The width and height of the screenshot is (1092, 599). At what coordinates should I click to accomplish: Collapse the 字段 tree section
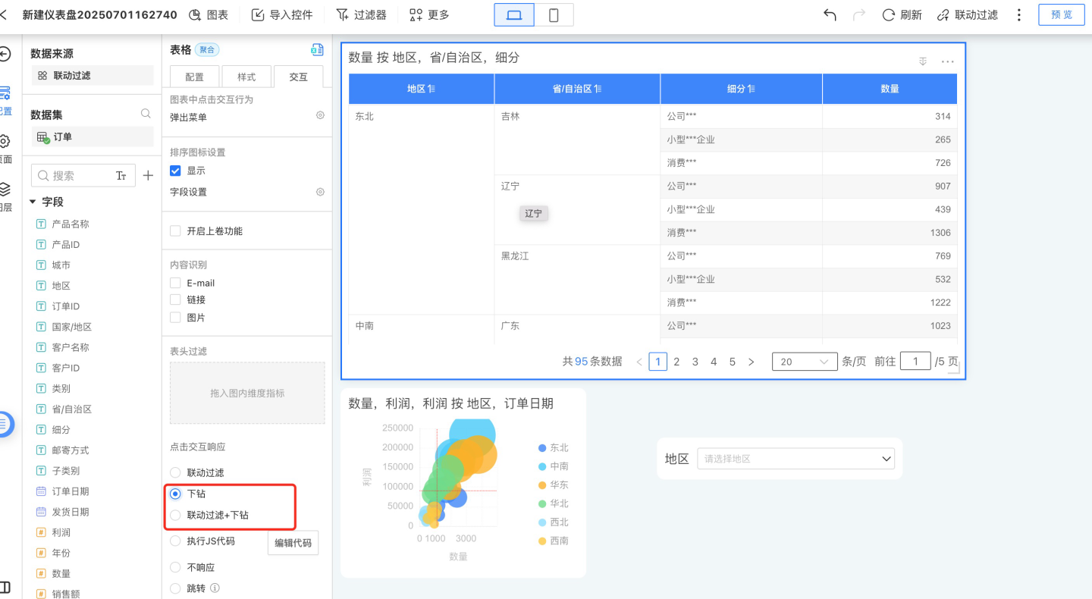pos(33,202)
